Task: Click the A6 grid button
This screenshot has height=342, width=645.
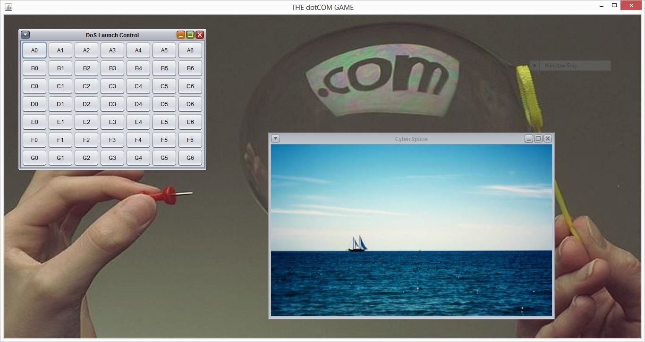Action: tap(190, 50)
